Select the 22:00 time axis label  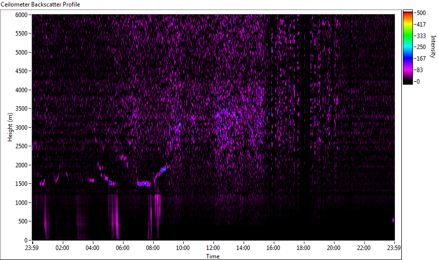364,248
